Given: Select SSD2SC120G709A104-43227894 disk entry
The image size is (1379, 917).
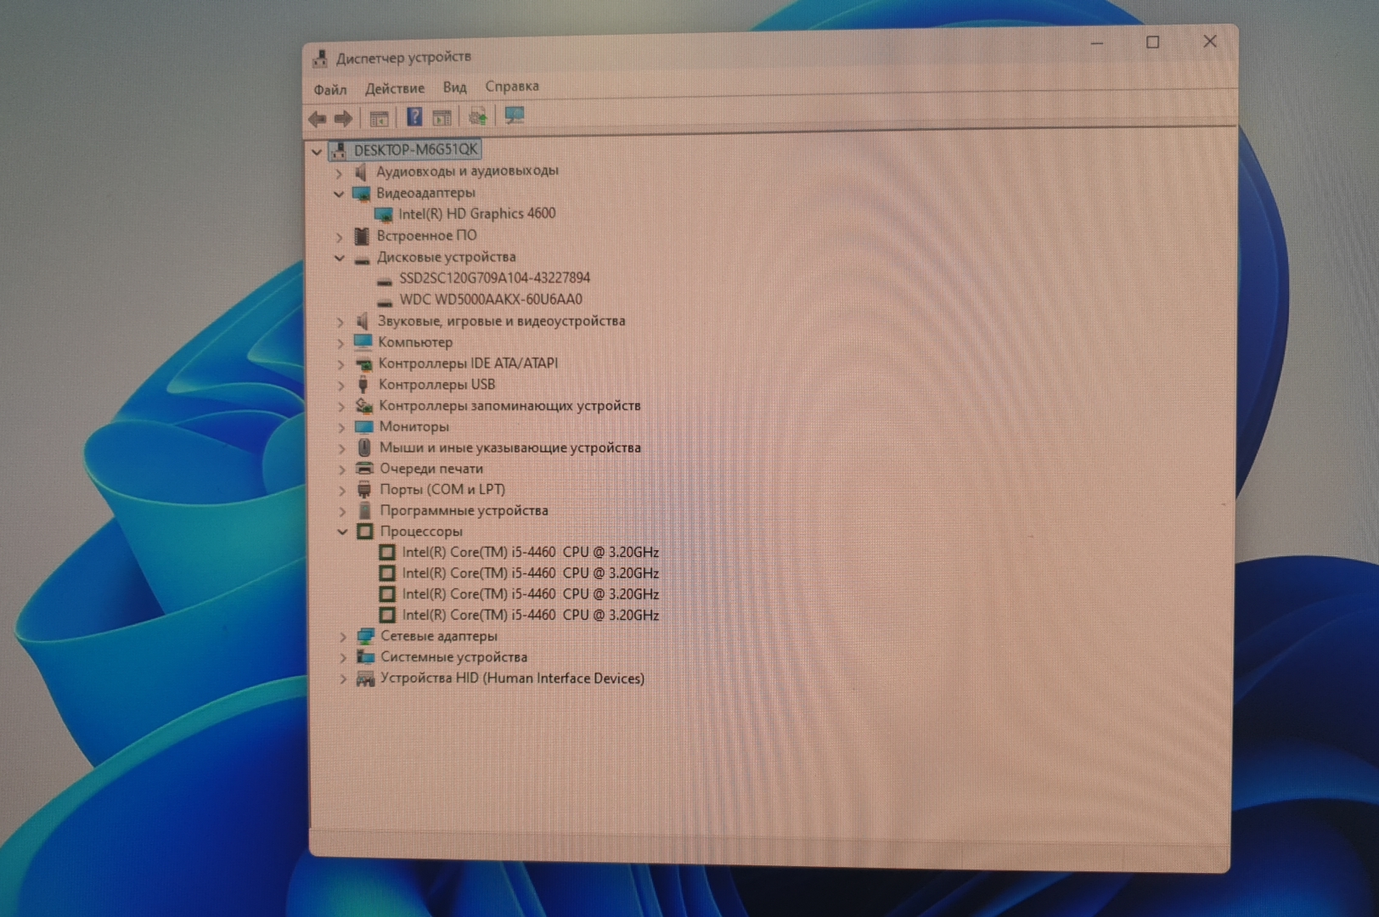Looking at the screenshot, I should point(494,278).
